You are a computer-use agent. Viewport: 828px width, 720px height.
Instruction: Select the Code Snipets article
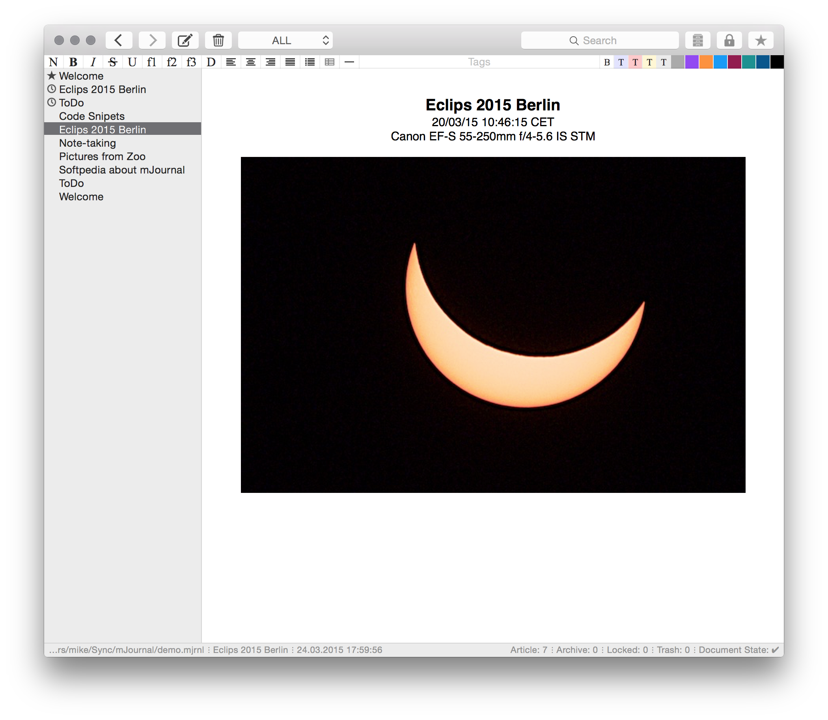click(x=91, y=116)
